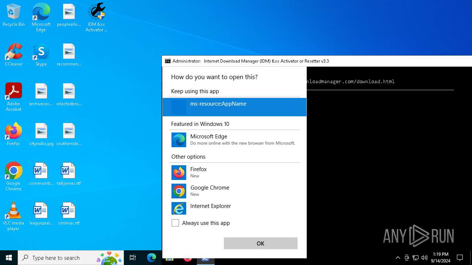
Task: Choose Internet Explorer in the open-with dialog
Action: (x=235, y=208)
